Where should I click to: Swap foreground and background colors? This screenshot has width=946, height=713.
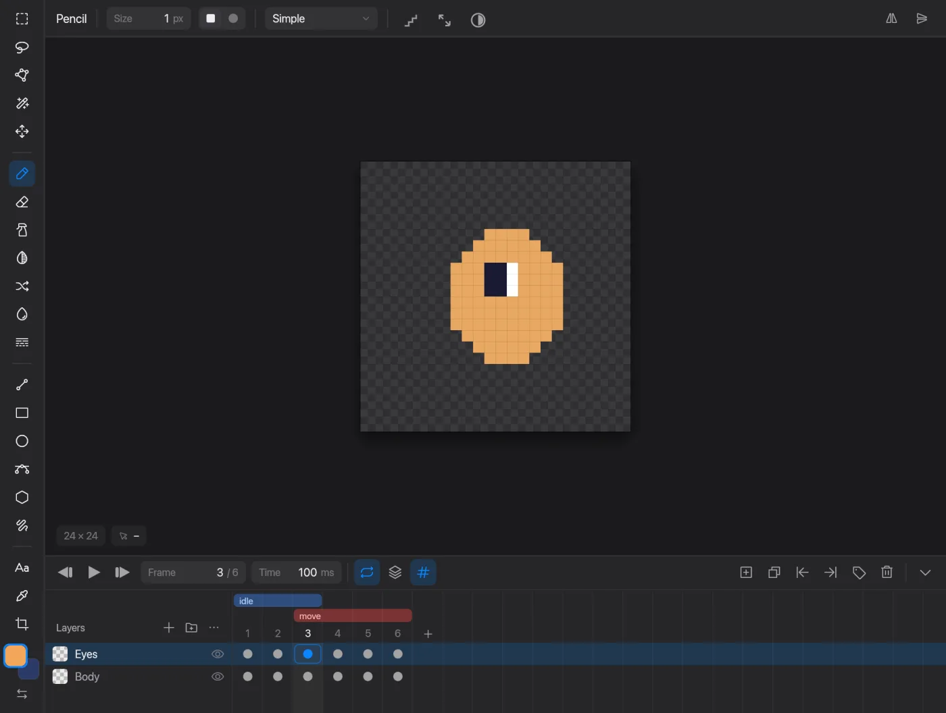pyautogui.click(x=22, y=694)
